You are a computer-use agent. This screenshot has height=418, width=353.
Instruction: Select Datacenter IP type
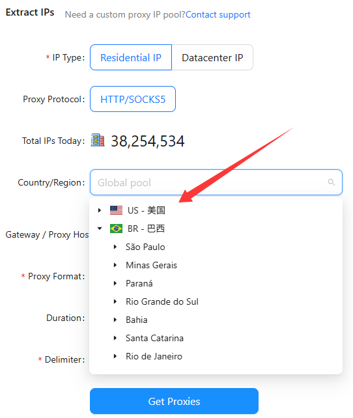212,57
